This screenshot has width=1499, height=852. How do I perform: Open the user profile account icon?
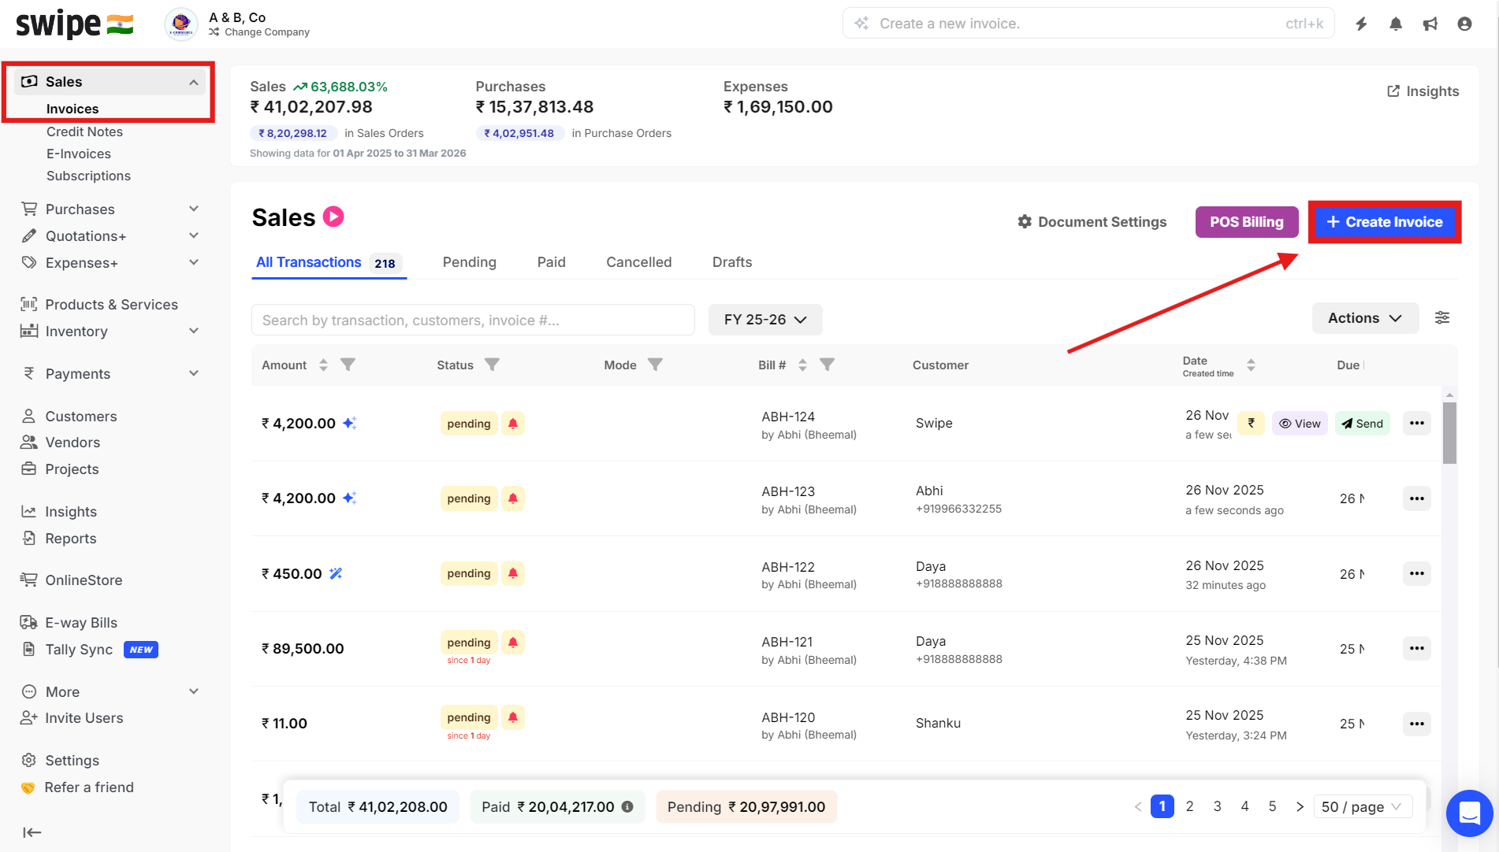coord(1464,24)
